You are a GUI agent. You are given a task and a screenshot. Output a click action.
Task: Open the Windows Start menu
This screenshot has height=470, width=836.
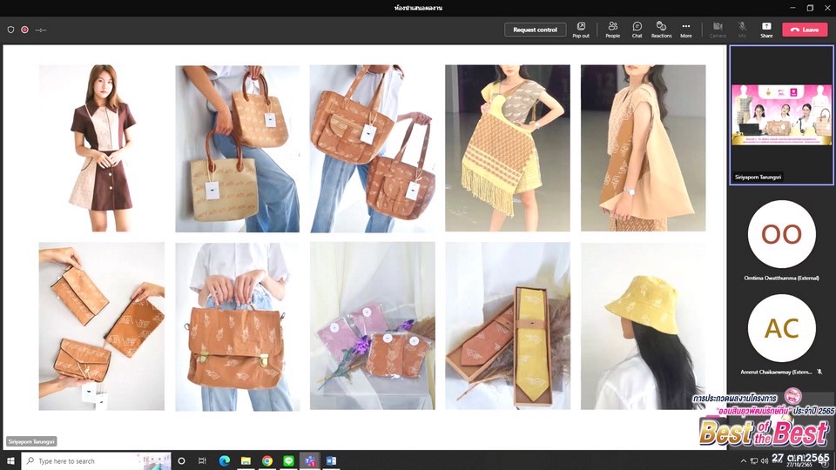(x=12, y=460)
